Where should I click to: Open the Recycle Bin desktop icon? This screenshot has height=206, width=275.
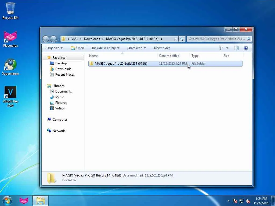10,11
